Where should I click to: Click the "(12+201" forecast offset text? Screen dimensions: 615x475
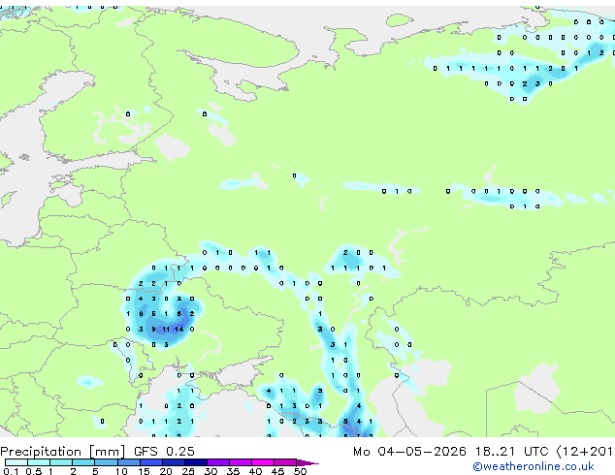coord(585,452)
